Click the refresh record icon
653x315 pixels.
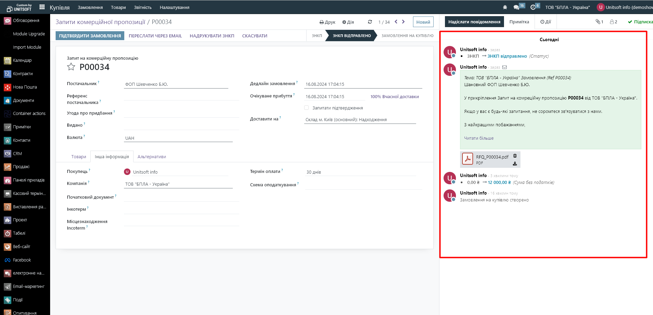[x=370, y=22]
